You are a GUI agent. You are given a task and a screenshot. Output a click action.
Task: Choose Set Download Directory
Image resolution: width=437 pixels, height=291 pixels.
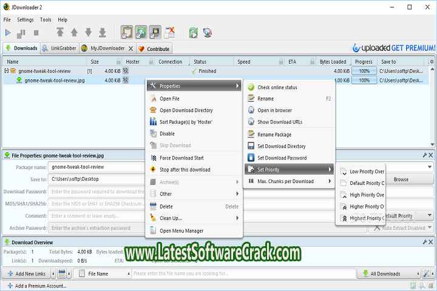(x=290, y=146)
